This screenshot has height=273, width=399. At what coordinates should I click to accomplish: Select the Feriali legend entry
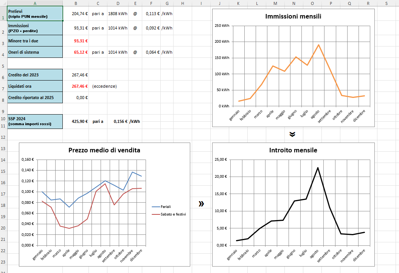[166, 207]
